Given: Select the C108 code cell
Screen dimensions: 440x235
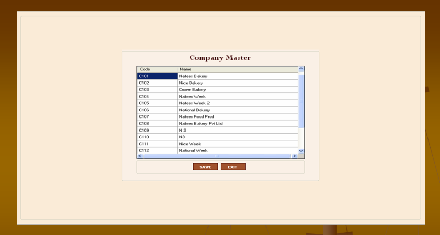Looking at the screenshot, I should tap(157, 123).
